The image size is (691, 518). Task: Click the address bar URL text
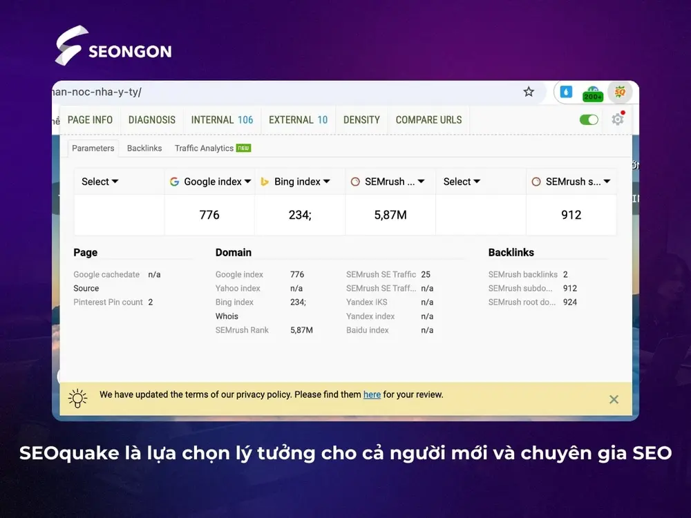97,92
